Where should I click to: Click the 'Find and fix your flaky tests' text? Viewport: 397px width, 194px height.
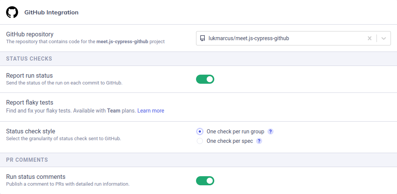pos(71,111)
